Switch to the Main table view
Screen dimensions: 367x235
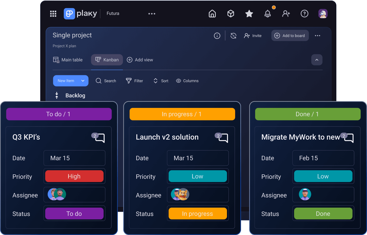68,60
